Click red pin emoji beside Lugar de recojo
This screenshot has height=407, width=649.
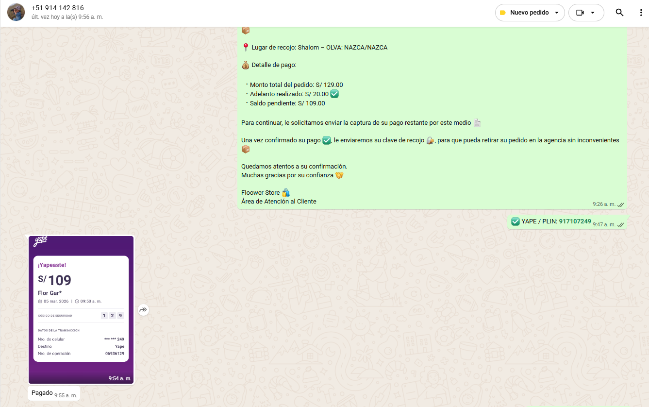click(x=246, y=48)
